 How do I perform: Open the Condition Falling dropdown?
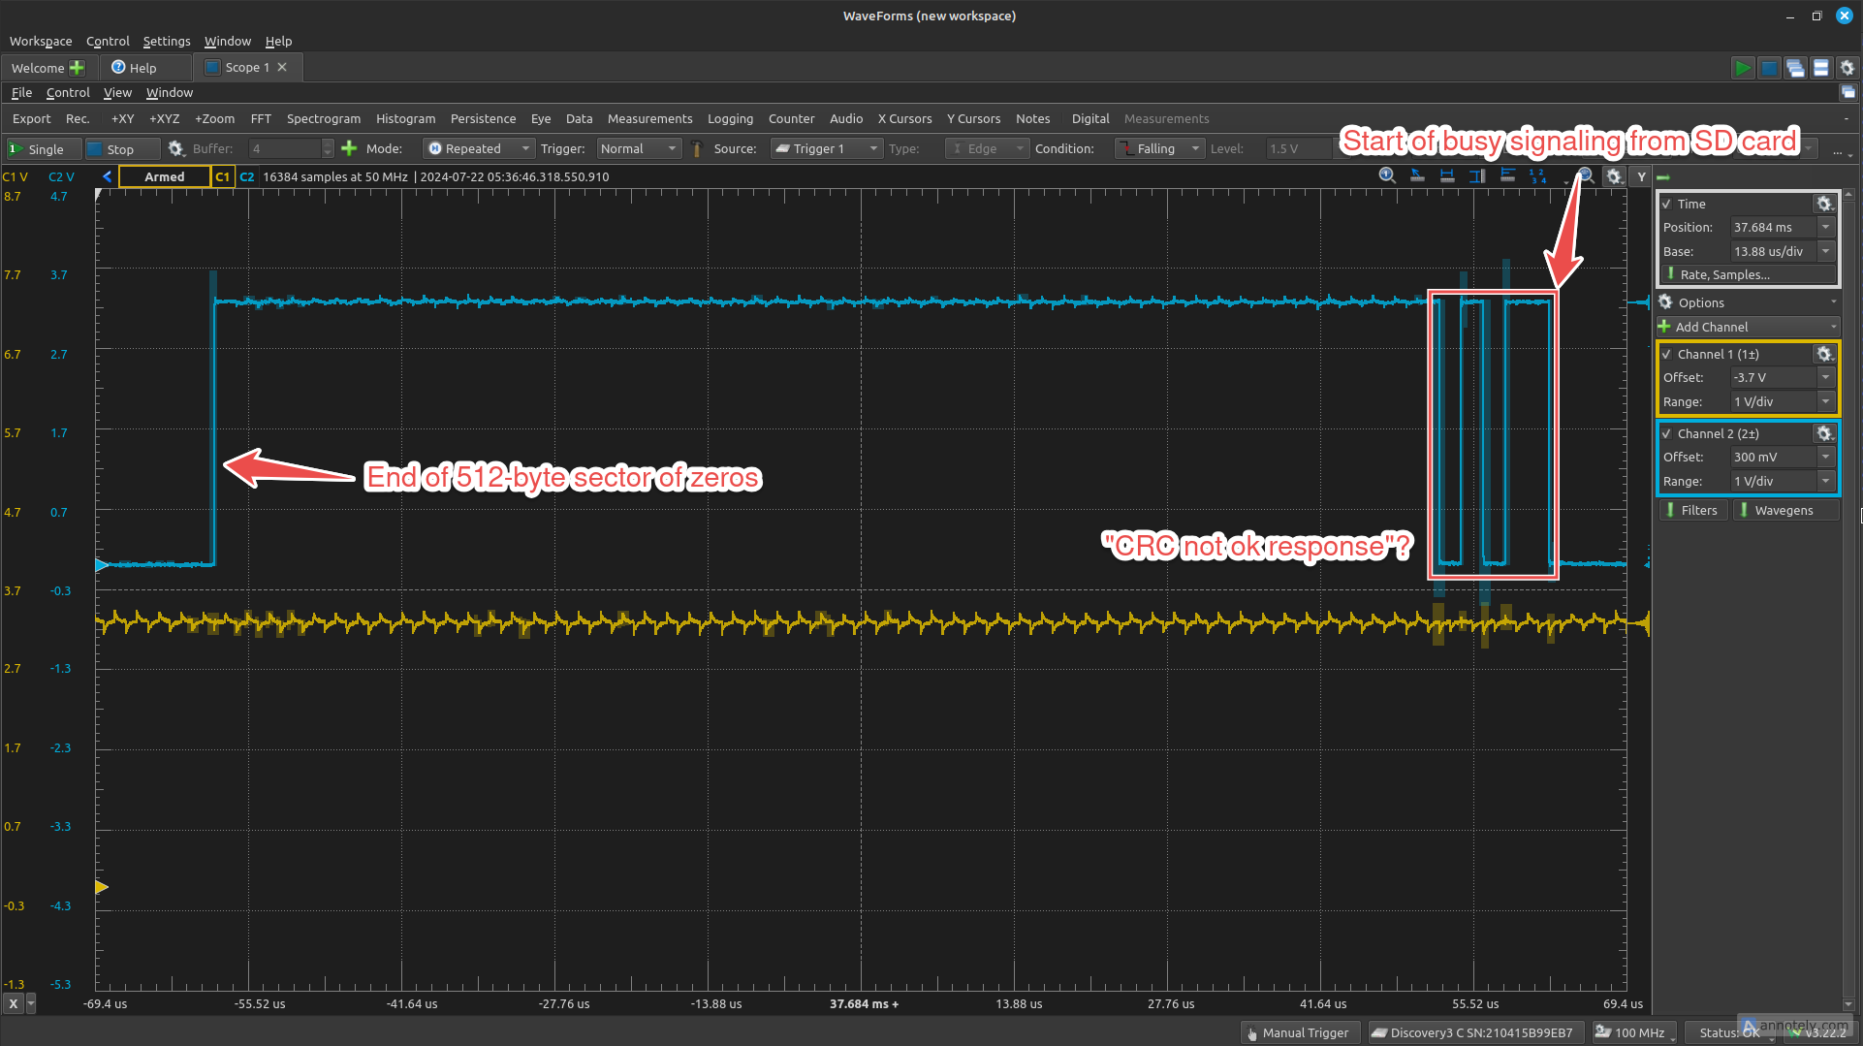click(x=1160, y=148)
